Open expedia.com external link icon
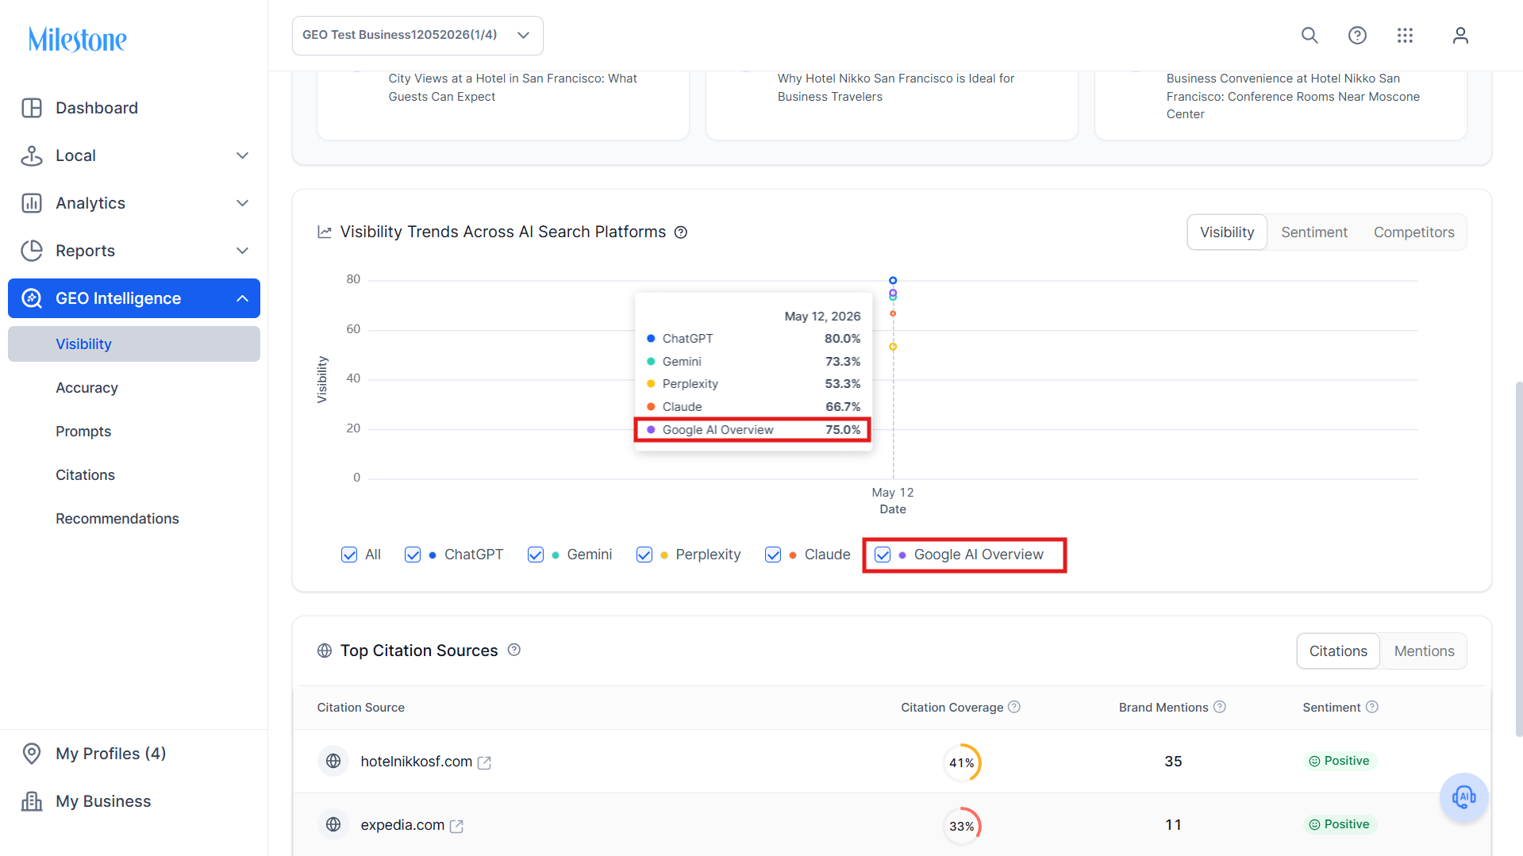 pyautogui.click(x=456, y=826)
